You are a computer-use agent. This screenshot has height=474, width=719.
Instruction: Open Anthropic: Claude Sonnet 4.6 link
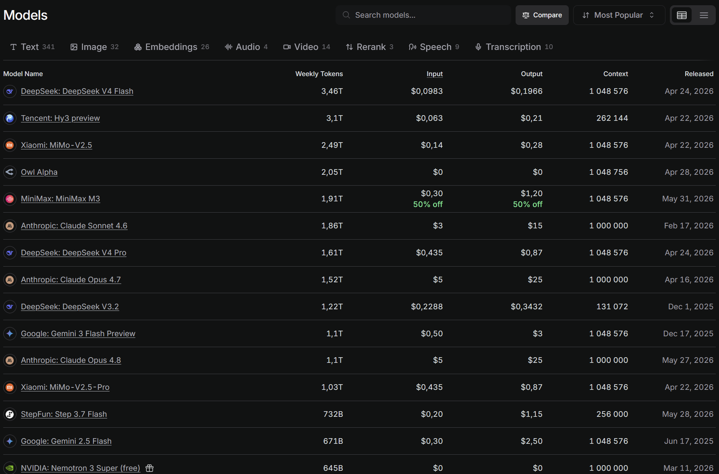[x=74, y=226]
